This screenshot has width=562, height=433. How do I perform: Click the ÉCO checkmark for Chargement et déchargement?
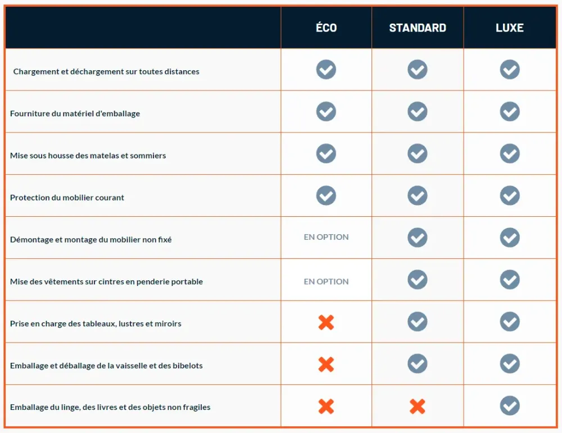pyautogui.click(x=326, y=70)
